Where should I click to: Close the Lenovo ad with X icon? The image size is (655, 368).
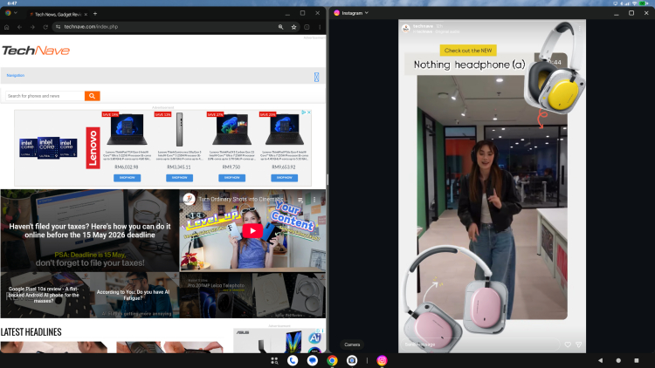(309, 112)
